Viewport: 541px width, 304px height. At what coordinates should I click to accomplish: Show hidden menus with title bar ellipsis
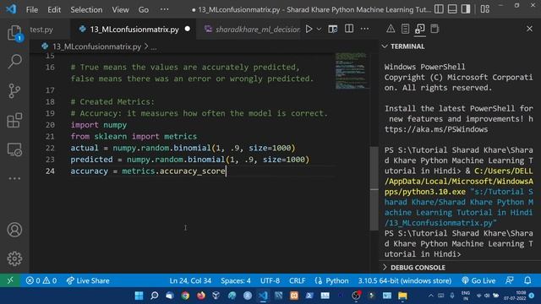pos(165,9)
